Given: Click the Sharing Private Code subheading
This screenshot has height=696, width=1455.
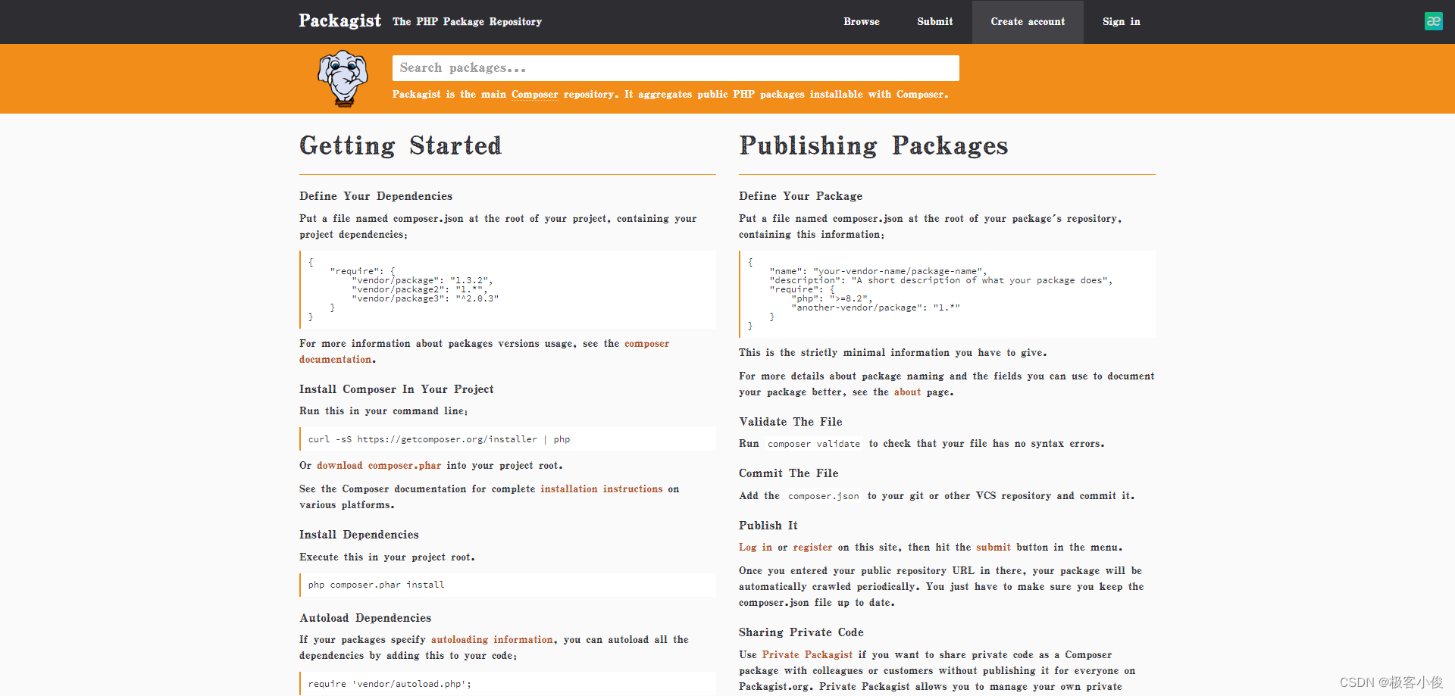Looking at the screenshot, I should point(801,632).
